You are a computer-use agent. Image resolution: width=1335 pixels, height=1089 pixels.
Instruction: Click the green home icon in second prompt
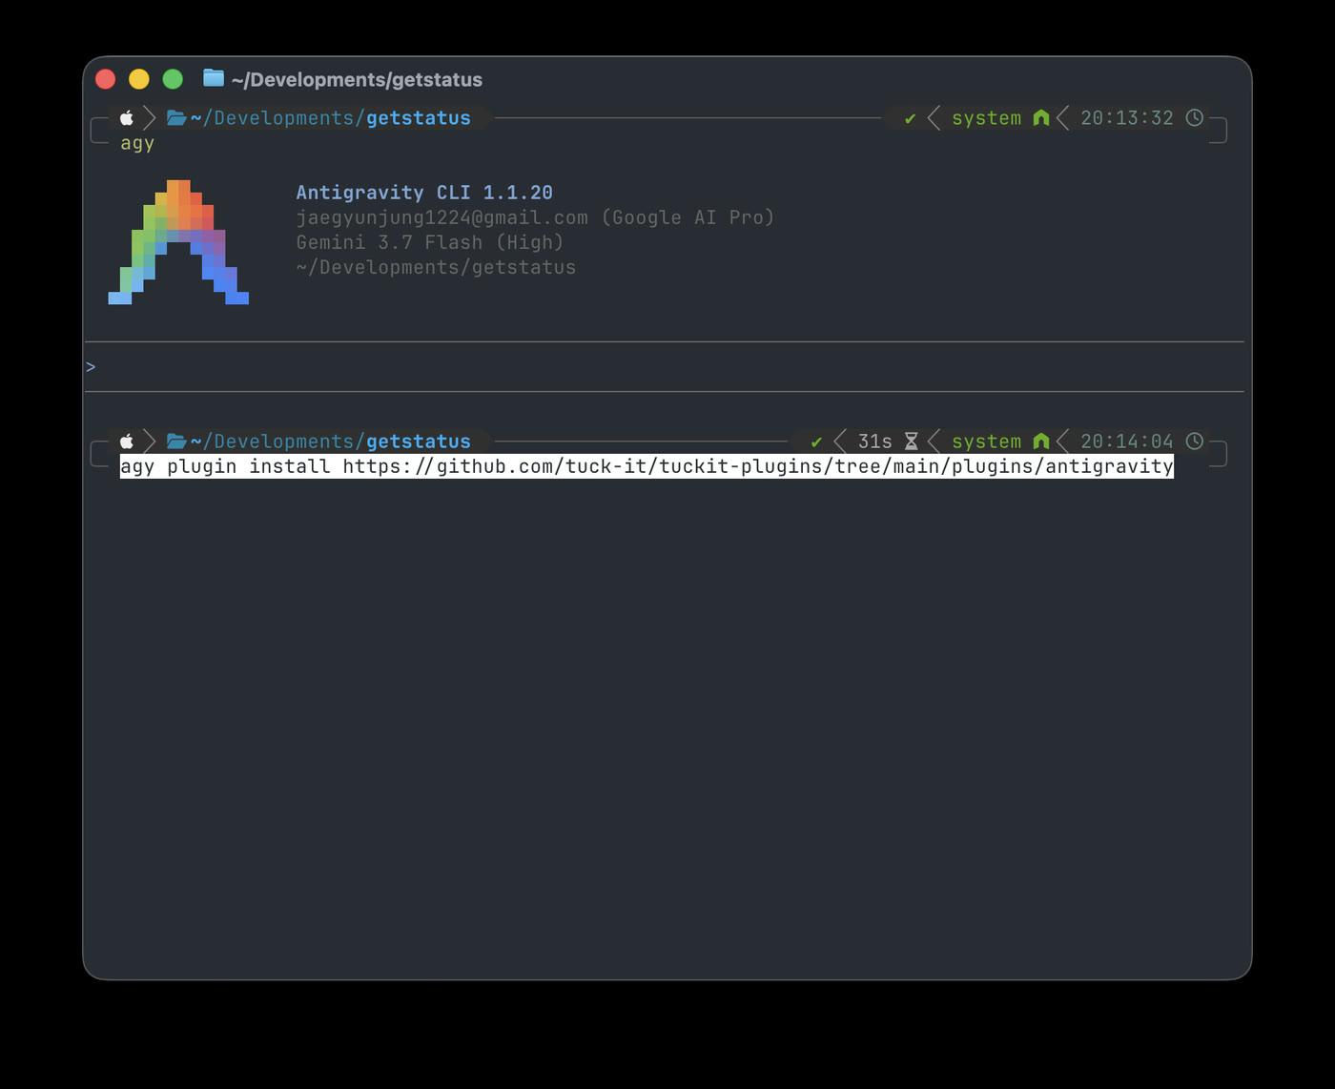click(1040, 442)
